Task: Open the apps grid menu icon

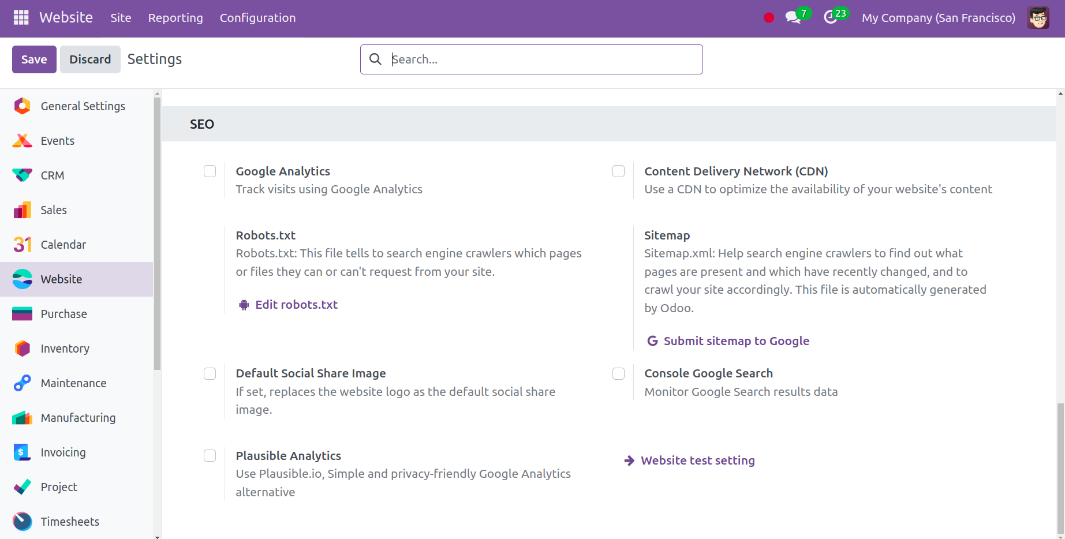Action: point(21,18)
